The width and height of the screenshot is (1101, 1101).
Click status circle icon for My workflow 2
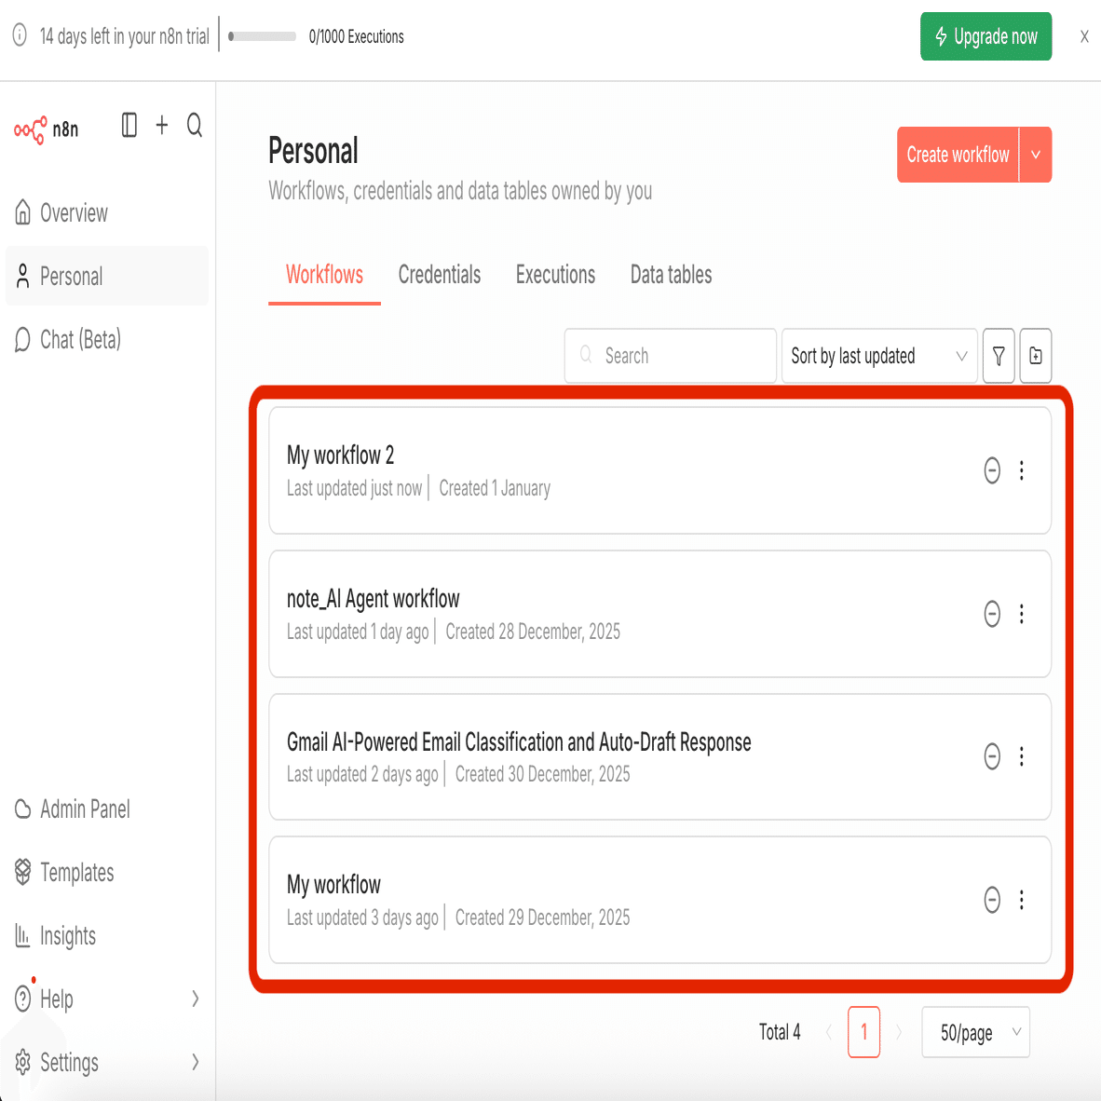pyautogui.click(x=991, y=470)
